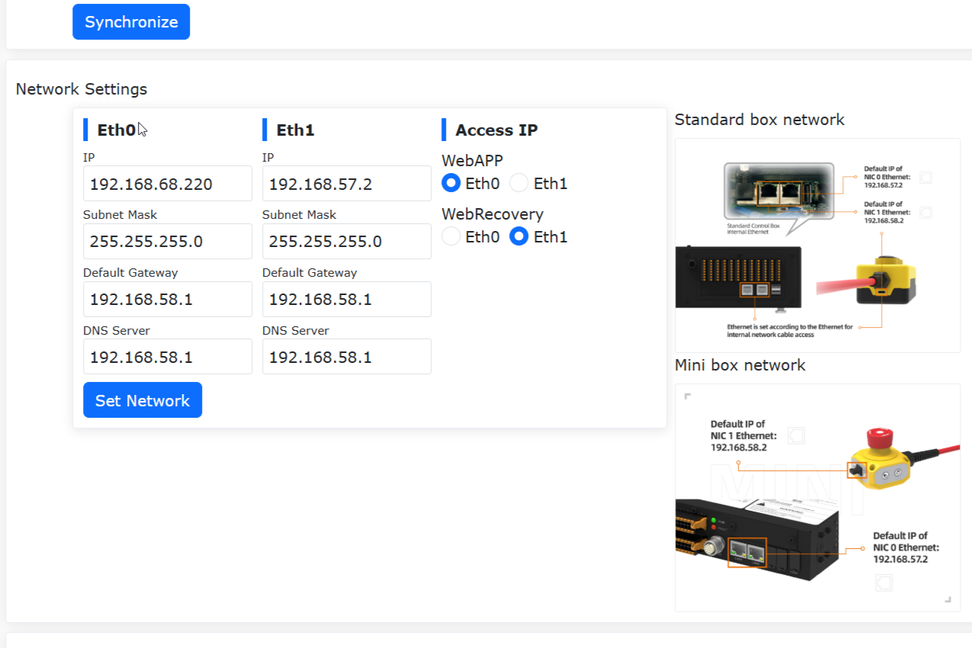Click the Eth1 section heading

(295, 130)
